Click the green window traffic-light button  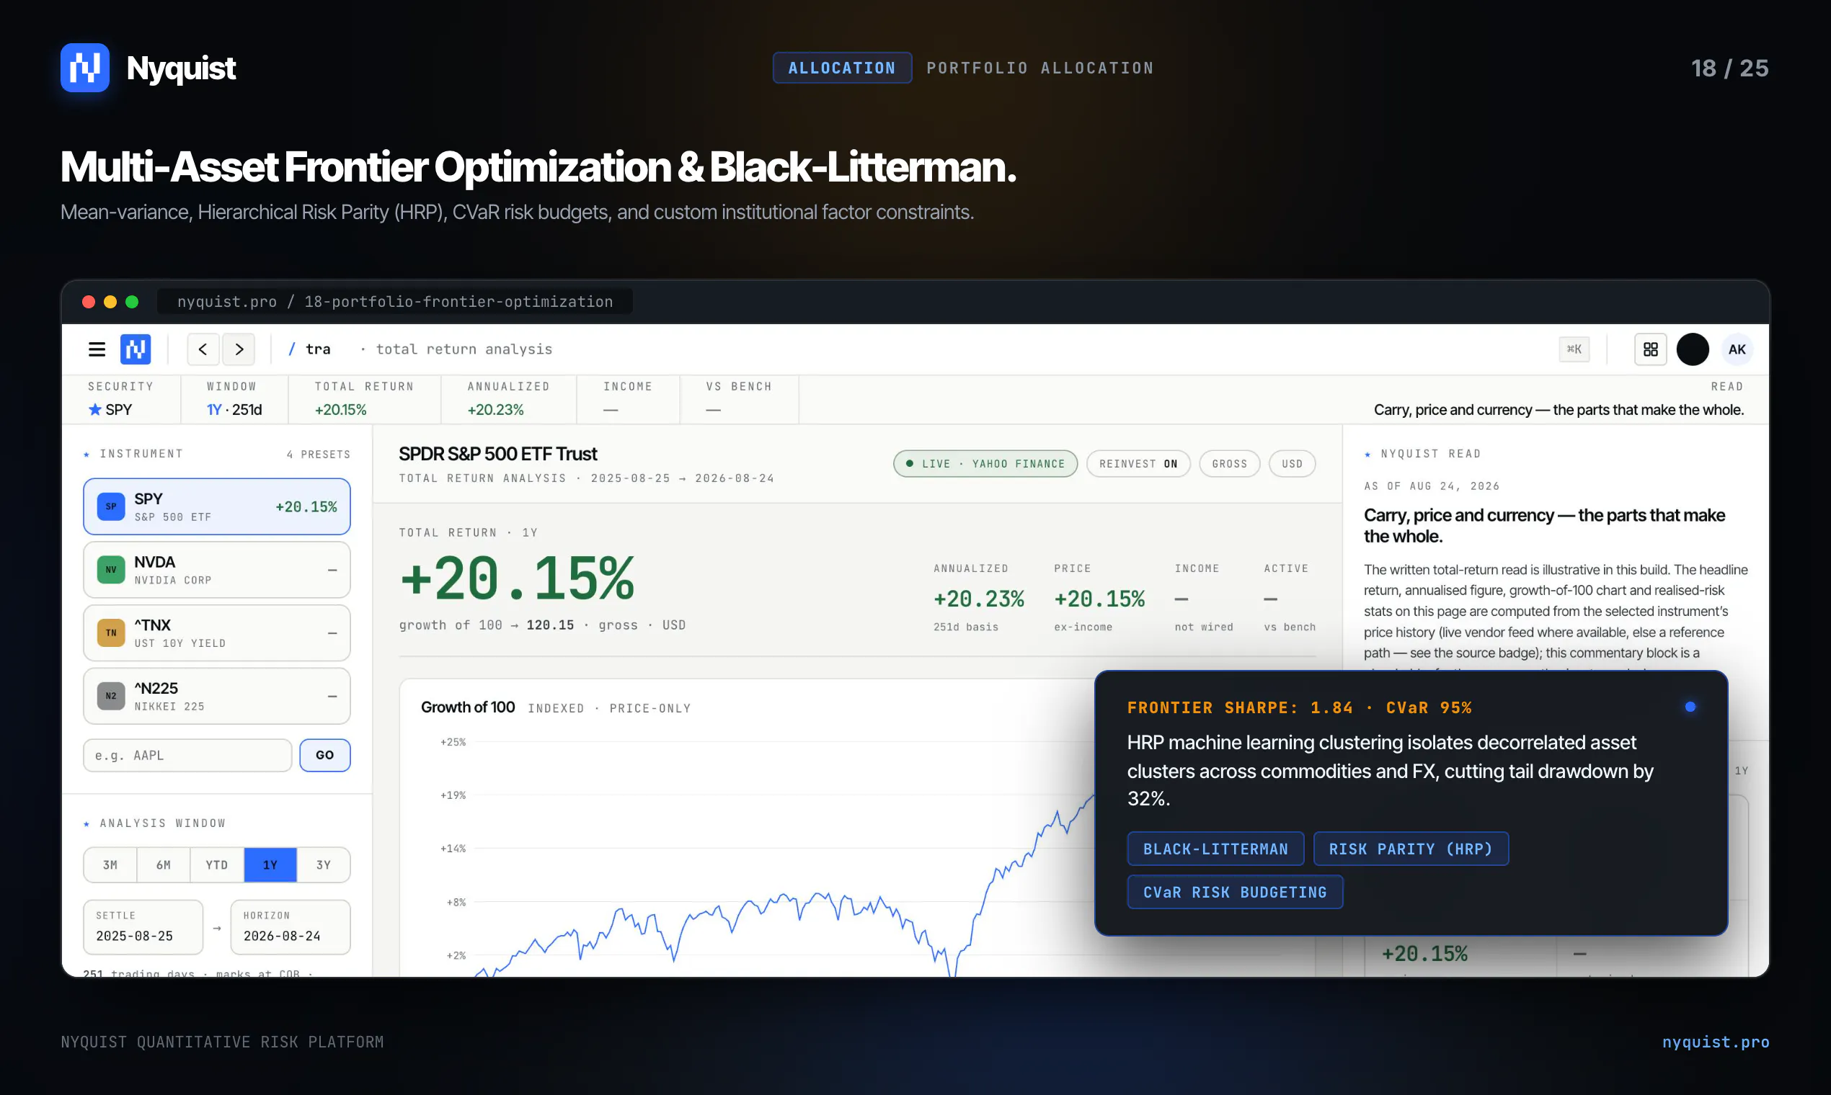click(x=132, y=302)
